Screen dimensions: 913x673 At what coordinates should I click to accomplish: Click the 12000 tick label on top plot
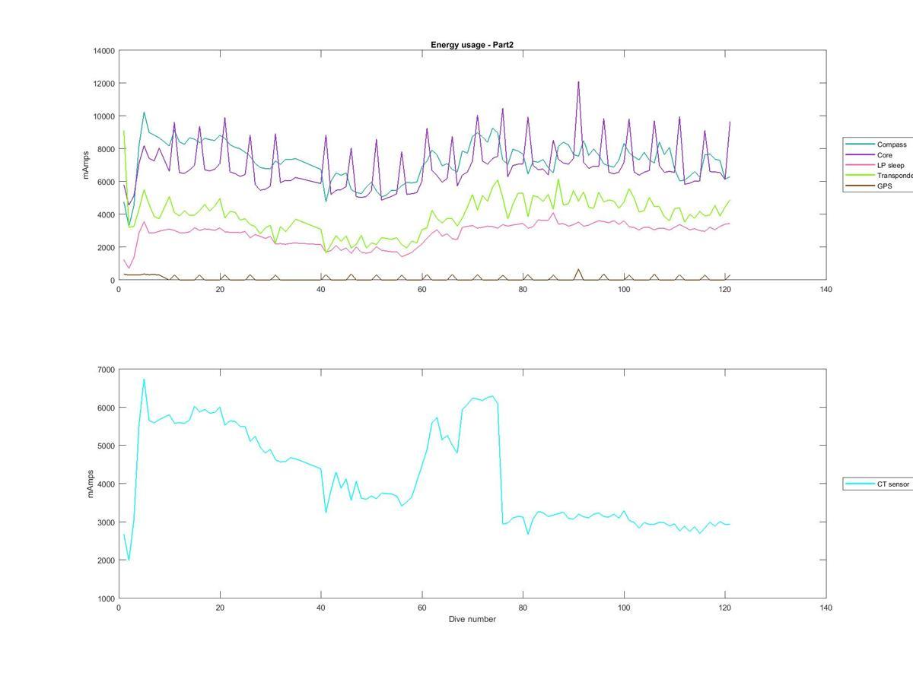click(x=104, y=84)
